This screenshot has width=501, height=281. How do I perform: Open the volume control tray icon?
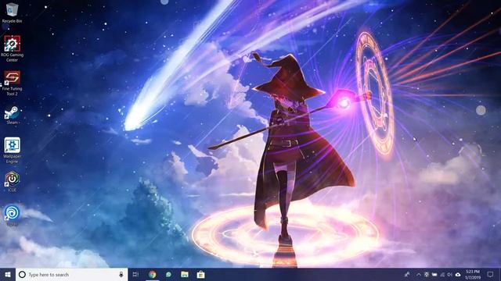(x=450, y=274)
